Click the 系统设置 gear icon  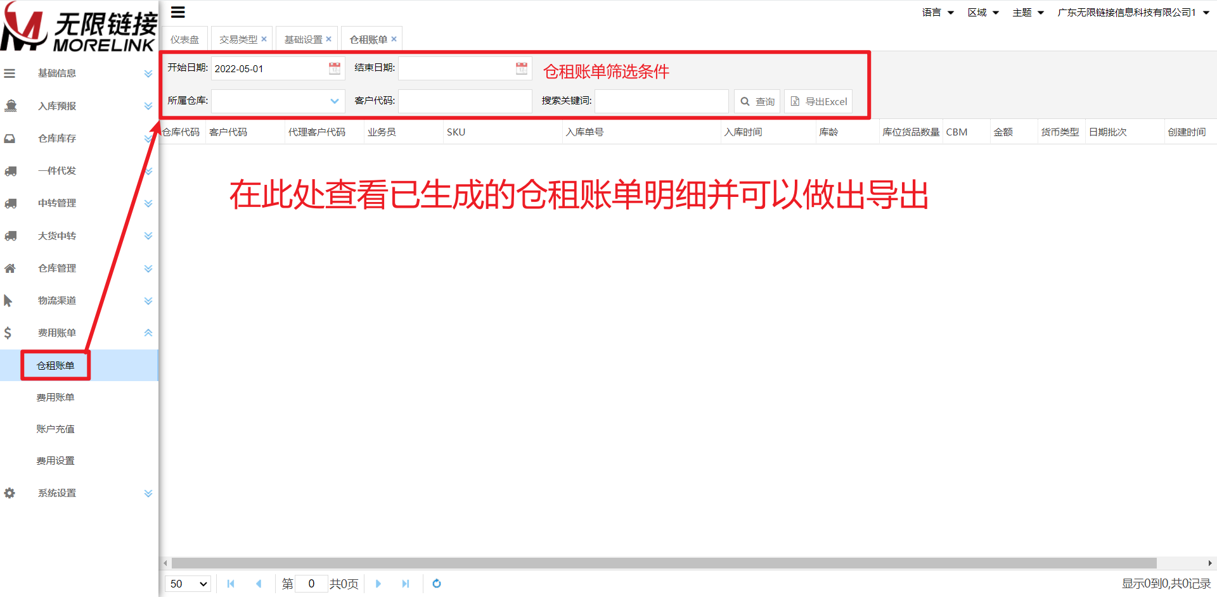[x=10, y=493]
